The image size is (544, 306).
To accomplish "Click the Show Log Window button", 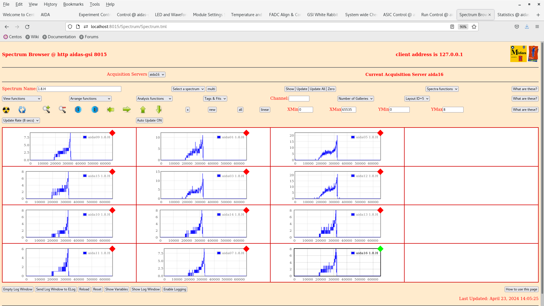I will (x=146, y=289).
